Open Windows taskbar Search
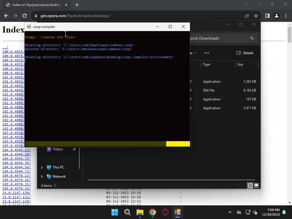Viewport: 292px width, 219px height. coord(127,212)
